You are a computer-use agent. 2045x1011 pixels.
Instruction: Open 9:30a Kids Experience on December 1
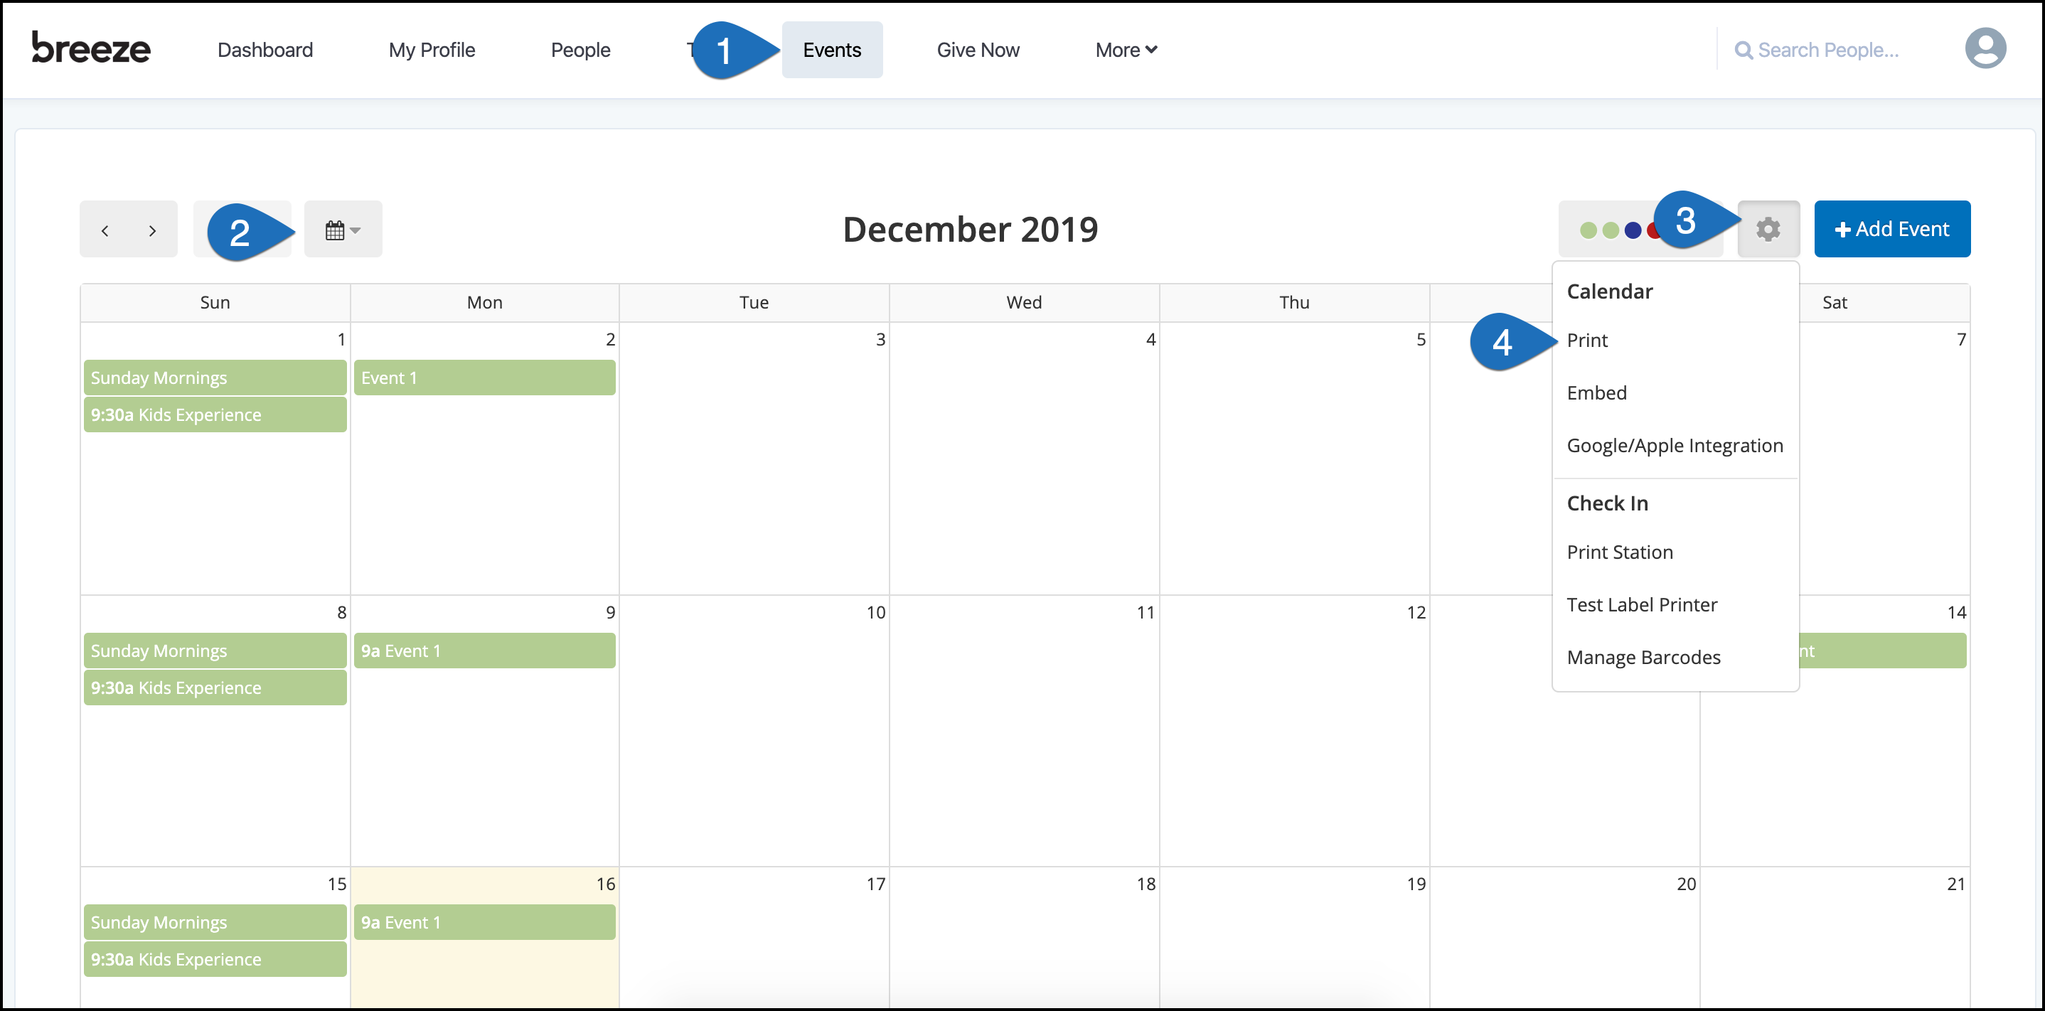point(215,415)
